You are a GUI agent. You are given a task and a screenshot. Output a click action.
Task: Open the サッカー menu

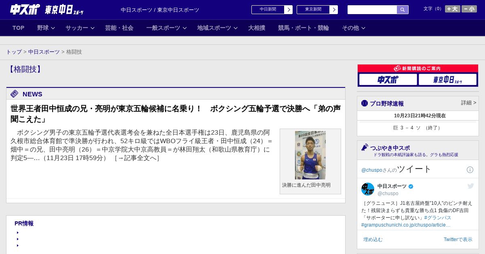click(x=77, y=28)
